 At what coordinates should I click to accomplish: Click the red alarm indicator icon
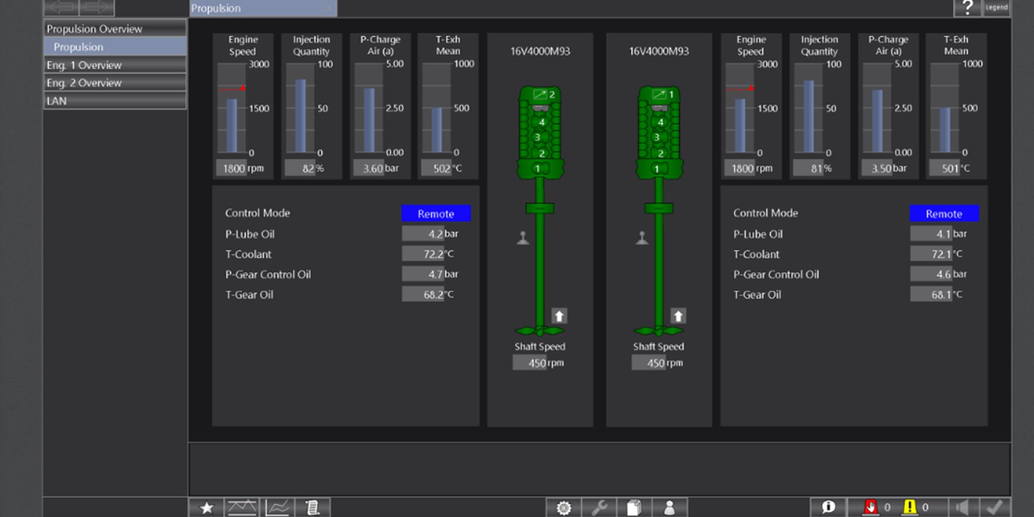click(871, 507)
